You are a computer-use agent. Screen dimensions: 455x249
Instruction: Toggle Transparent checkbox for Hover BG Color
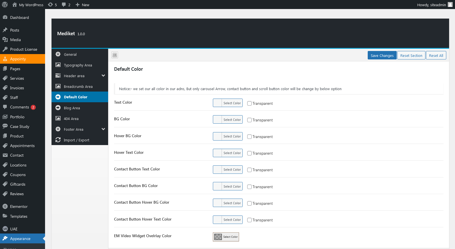[x=249, y=137]
